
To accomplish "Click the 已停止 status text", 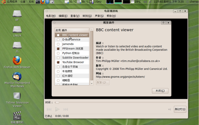I will [x=49, y=116].
